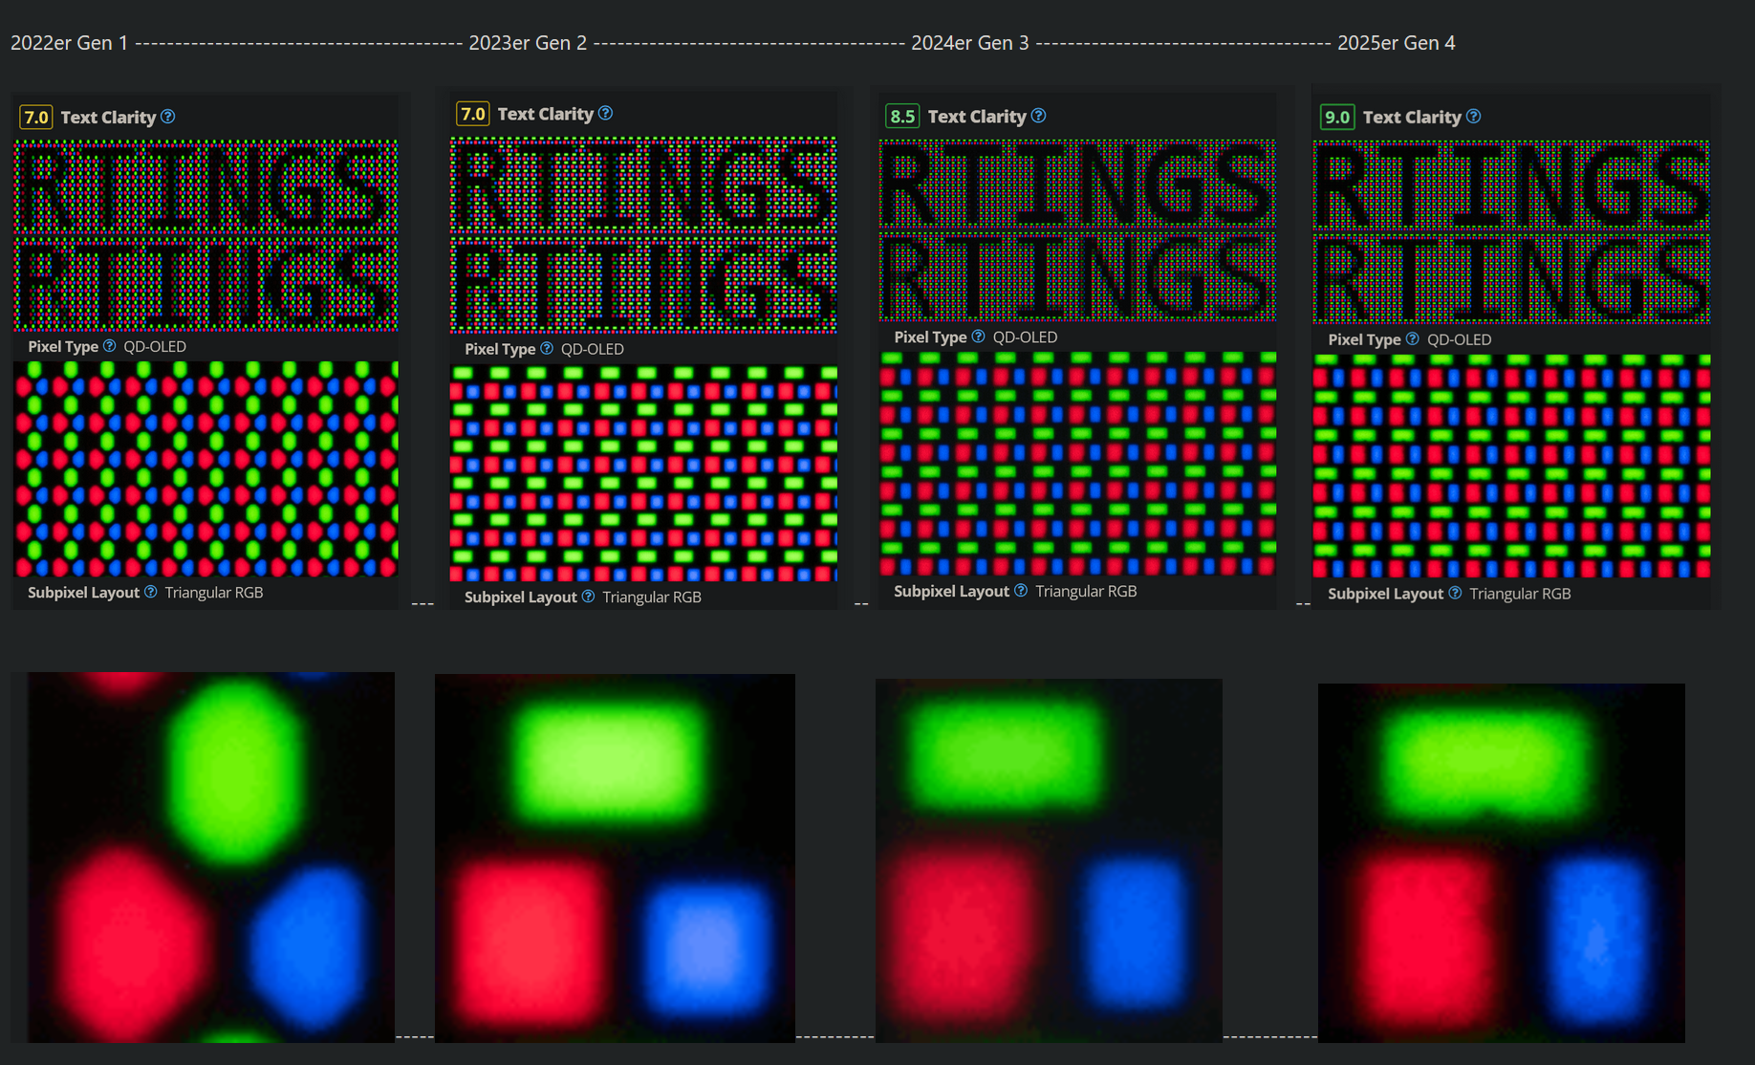The width and height of the screenshot is (1755, 1065).
Task: Click the "2022er Gen 1" heading text
Action: [69, 43]
